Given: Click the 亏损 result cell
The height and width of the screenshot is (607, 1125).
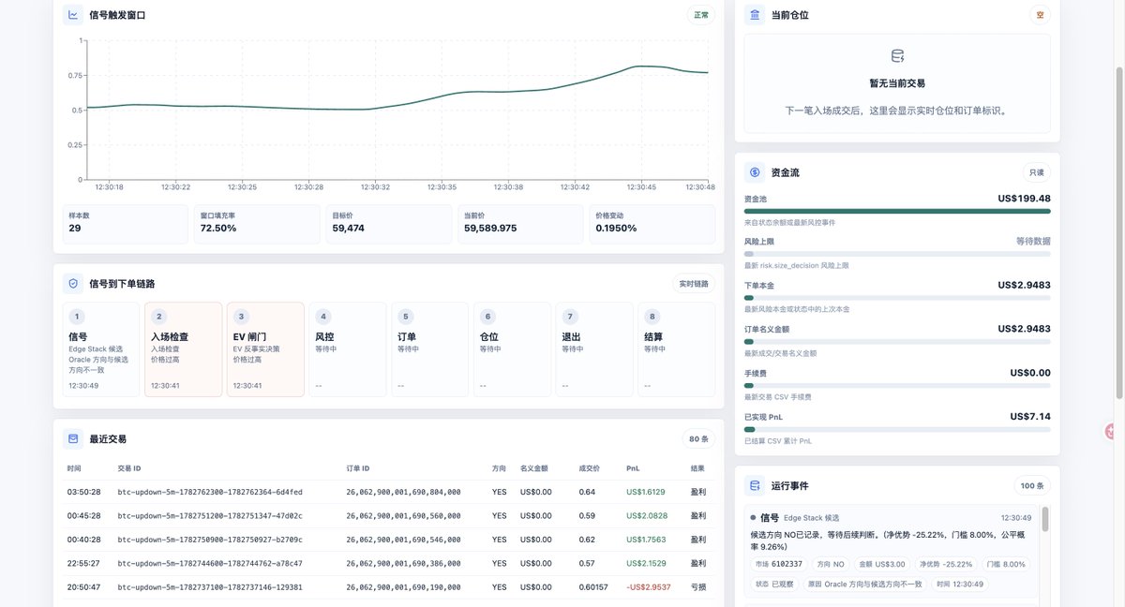Looking at the screenshot, I should click(x=697, y=587).
